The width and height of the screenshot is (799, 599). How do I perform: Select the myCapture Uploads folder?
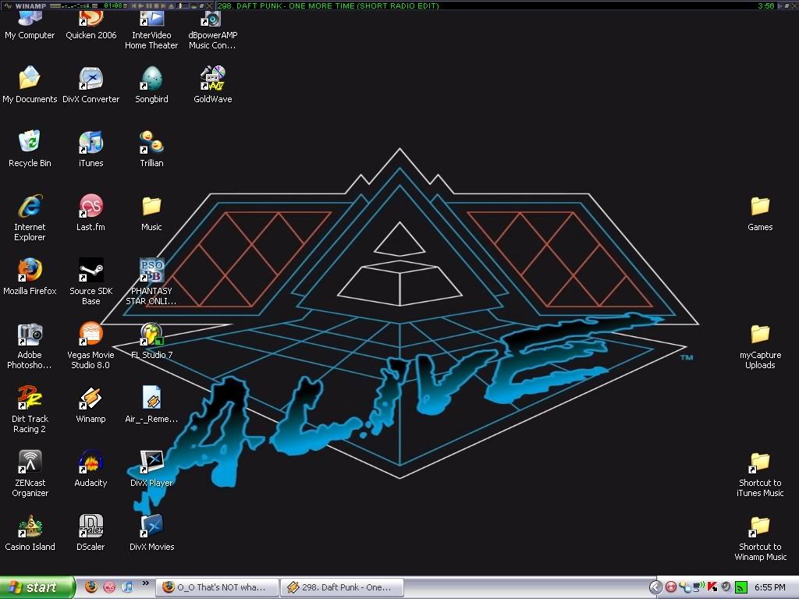click(760, 346)
